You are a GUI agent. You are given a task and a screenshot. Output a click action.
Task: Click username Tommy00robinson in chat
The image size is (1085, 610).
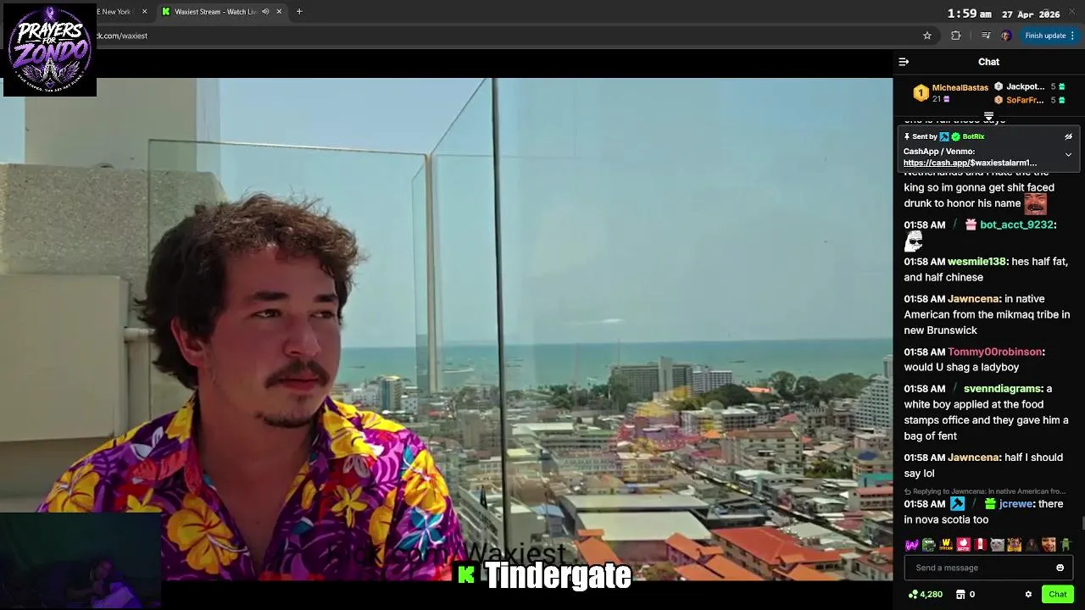coord(994,352)
